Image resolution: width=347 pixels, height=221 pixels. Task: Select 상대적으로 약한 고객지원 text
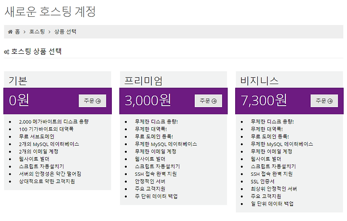(47, 182)
